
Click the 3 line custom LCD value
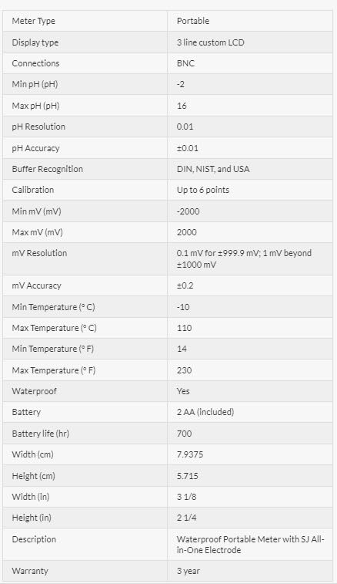[x=211, y=42]
